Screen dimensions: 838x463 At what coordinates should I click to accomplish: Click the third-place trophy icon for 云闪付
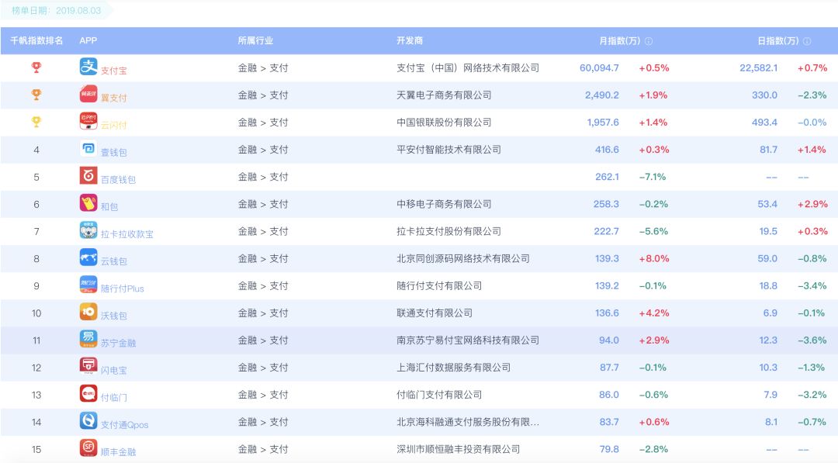(36, 122)
